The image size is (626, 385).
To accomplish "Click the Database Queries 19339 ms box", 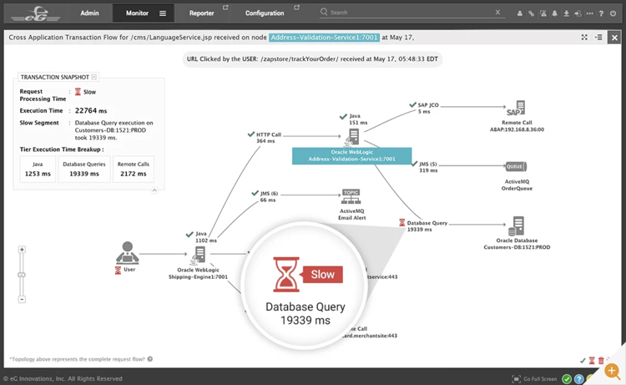I will pyautogui.click(x=83, y=169).
